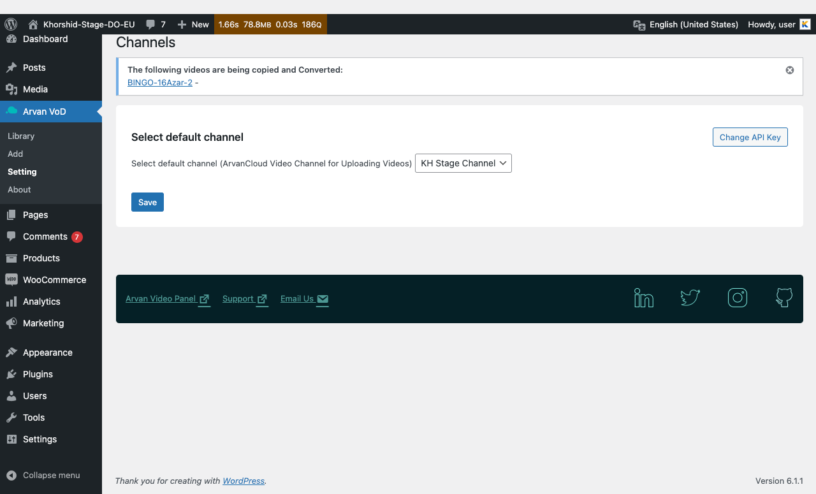This screenshot has width=816, height=494.
Task: Open the KH Stage Channel dropdown
Action: point(463,163)
